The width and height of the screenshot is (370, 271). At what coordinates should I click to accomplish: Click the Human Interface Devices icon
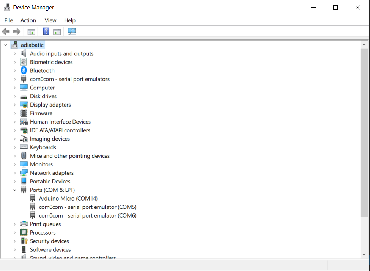point(24,122)
